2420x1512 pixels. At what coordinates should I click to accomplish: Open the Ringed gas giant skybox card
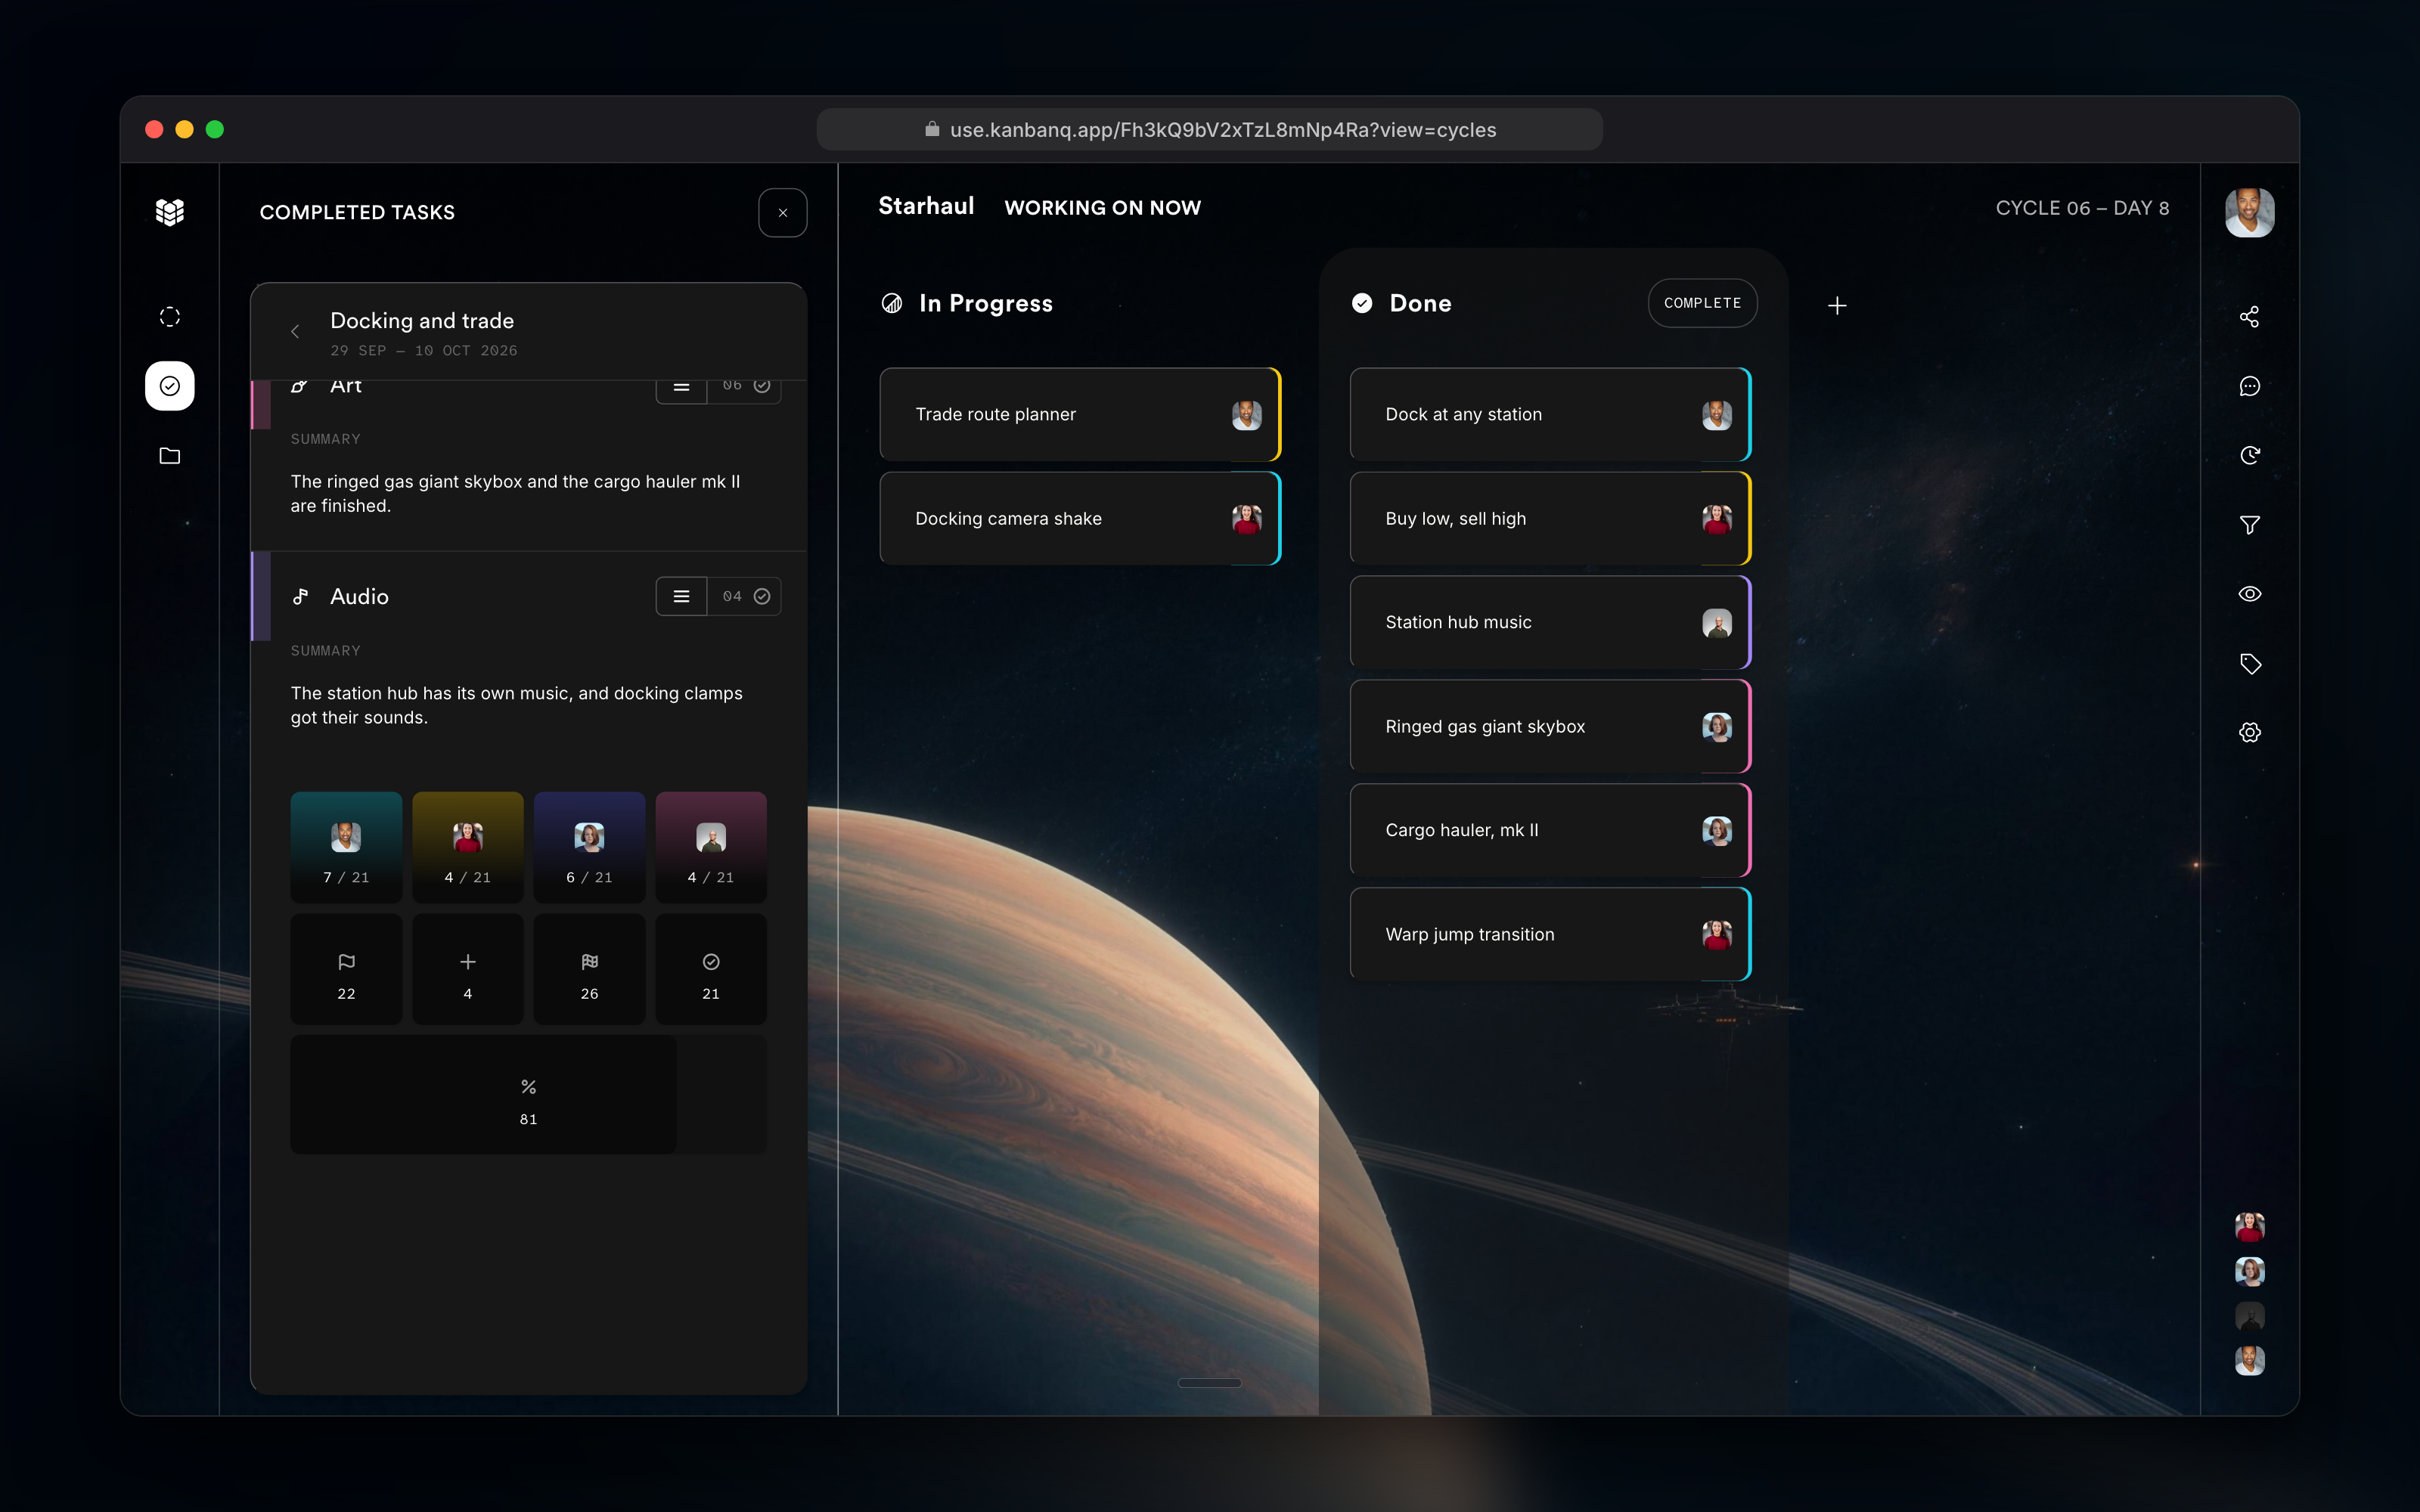pyautogui.click(x=1550, y=727)
